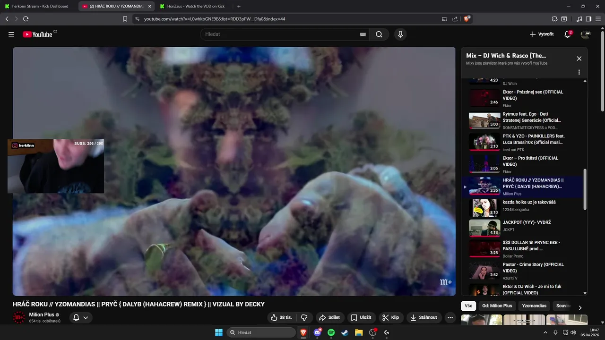The image size is (605, 340).
Task: Click the Sdílet share button
Action: [329, 317]
